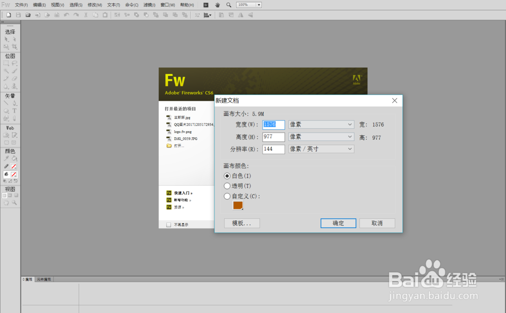Select the Crop tool

pos(14,47)
